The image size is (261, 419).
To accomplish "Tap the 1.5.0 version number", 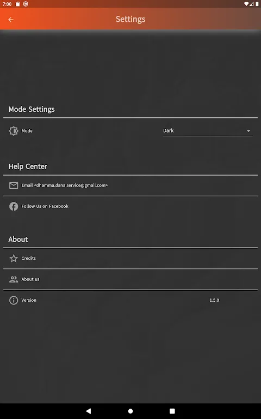I will coord(214,301).
